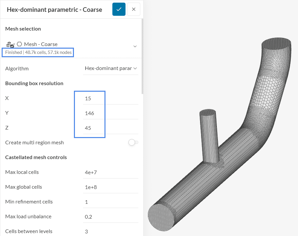Image resolution: width=298 pixels, height=236 pixels.
Task: Toggle Create multi region mesh switch
Action: point(133,142)
